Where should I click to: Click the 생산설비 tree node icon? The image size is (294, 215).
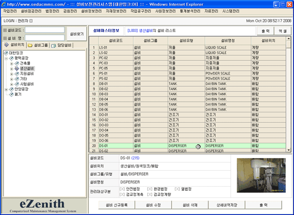tap(17, 69)
